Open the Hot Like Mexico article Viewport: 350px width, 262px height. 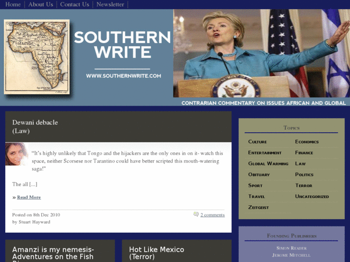click(156, 253)
